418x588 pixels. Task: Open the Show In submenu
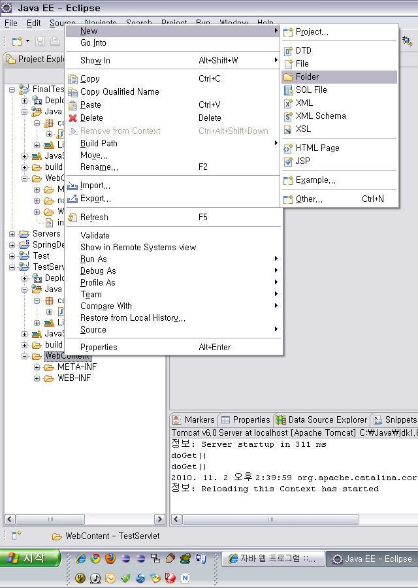click(x=173, y=60)
